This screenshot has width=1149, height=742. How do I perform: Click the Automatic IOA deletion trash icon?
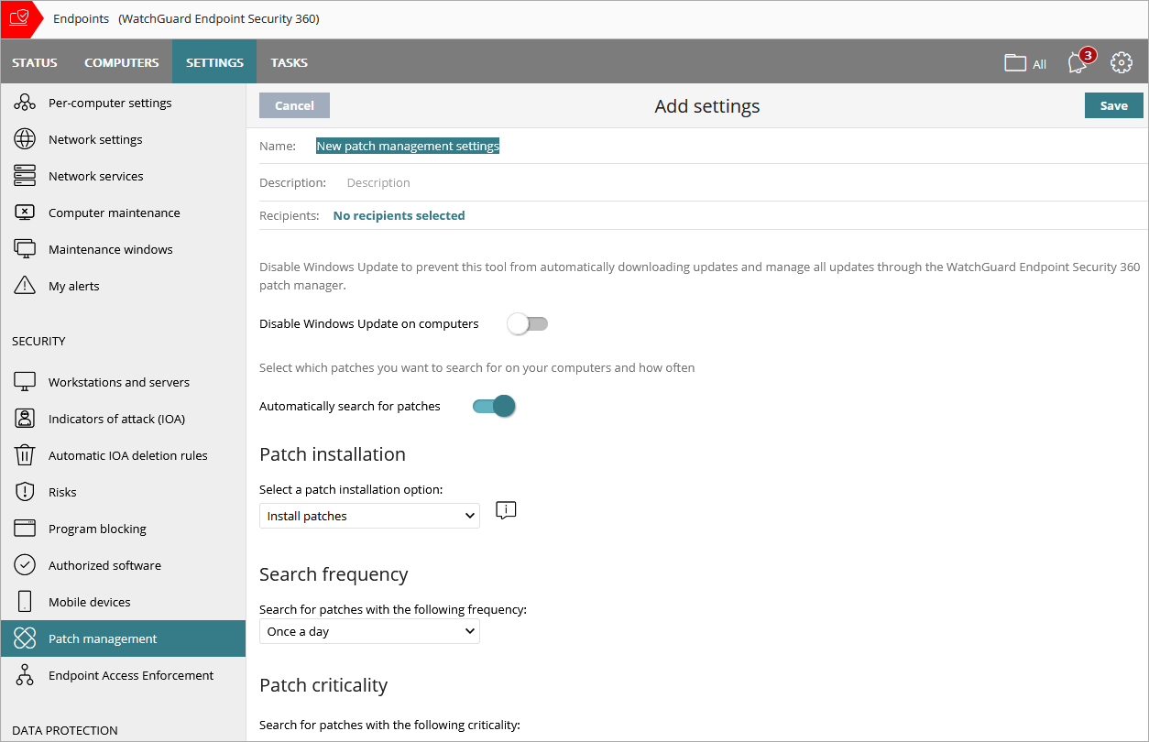(x=25, y=455)
